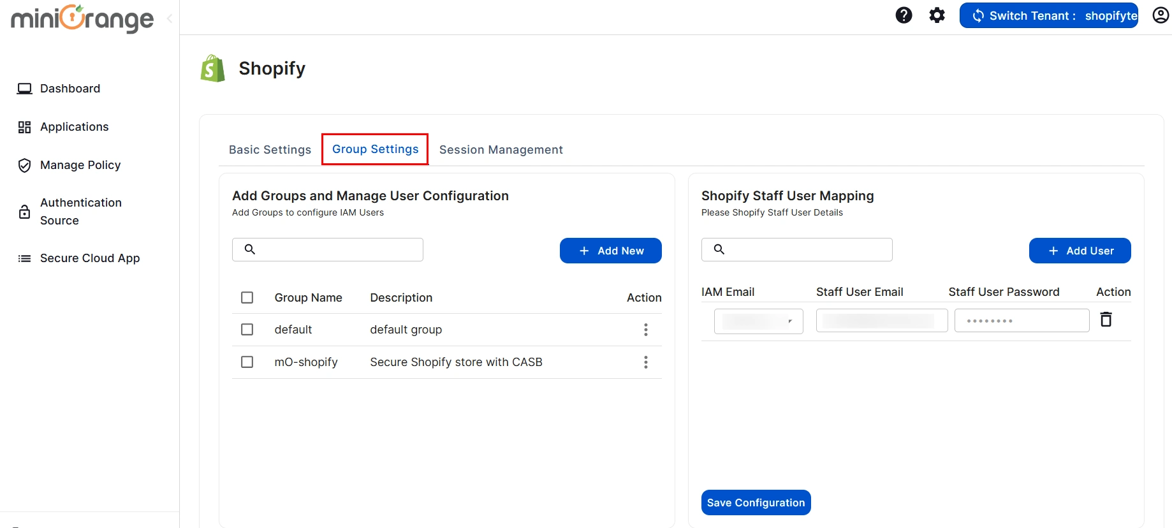This screenshot has width=1172, height=528.
Task: Click the Switch Tenant button
Action: (1049, 15)
